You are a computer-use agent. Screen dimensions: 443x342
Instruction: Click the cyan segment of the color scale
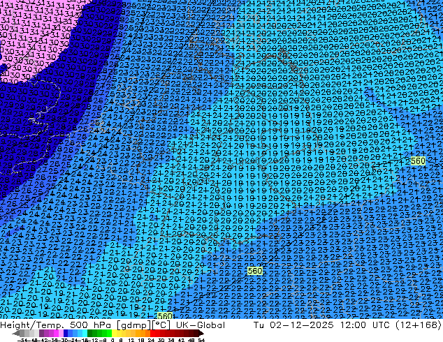[85, 333]
